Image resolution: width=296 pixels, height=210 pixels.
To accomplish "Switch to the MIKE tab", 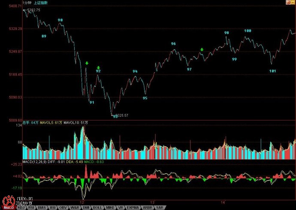I will click(109, 207).
